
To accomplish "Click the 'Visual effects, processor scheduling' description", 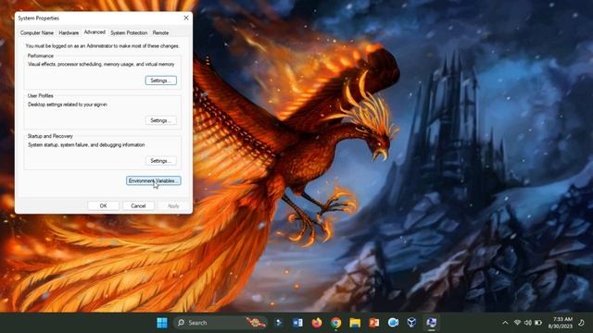I will pyautogui.click(x=101, y=64).
